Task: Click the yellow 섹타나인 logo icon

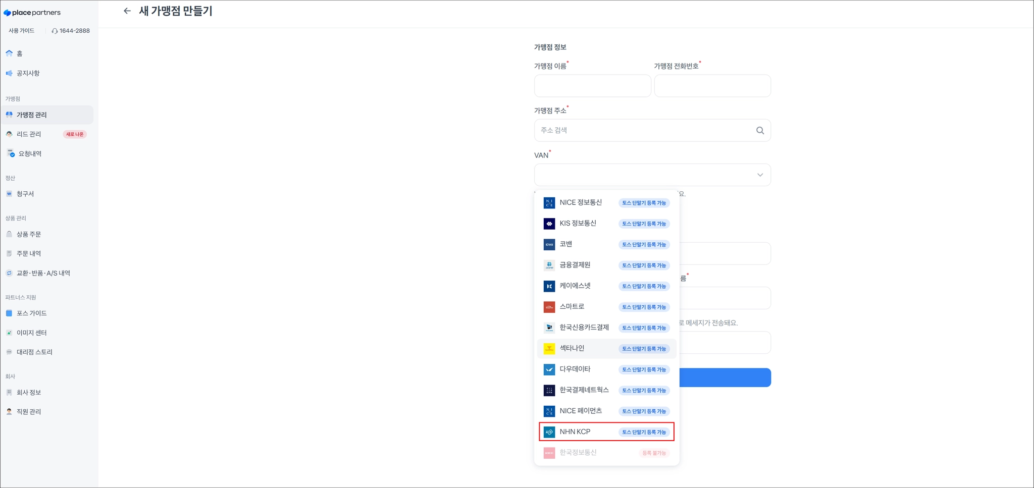Action: click(x=549, y=349)
